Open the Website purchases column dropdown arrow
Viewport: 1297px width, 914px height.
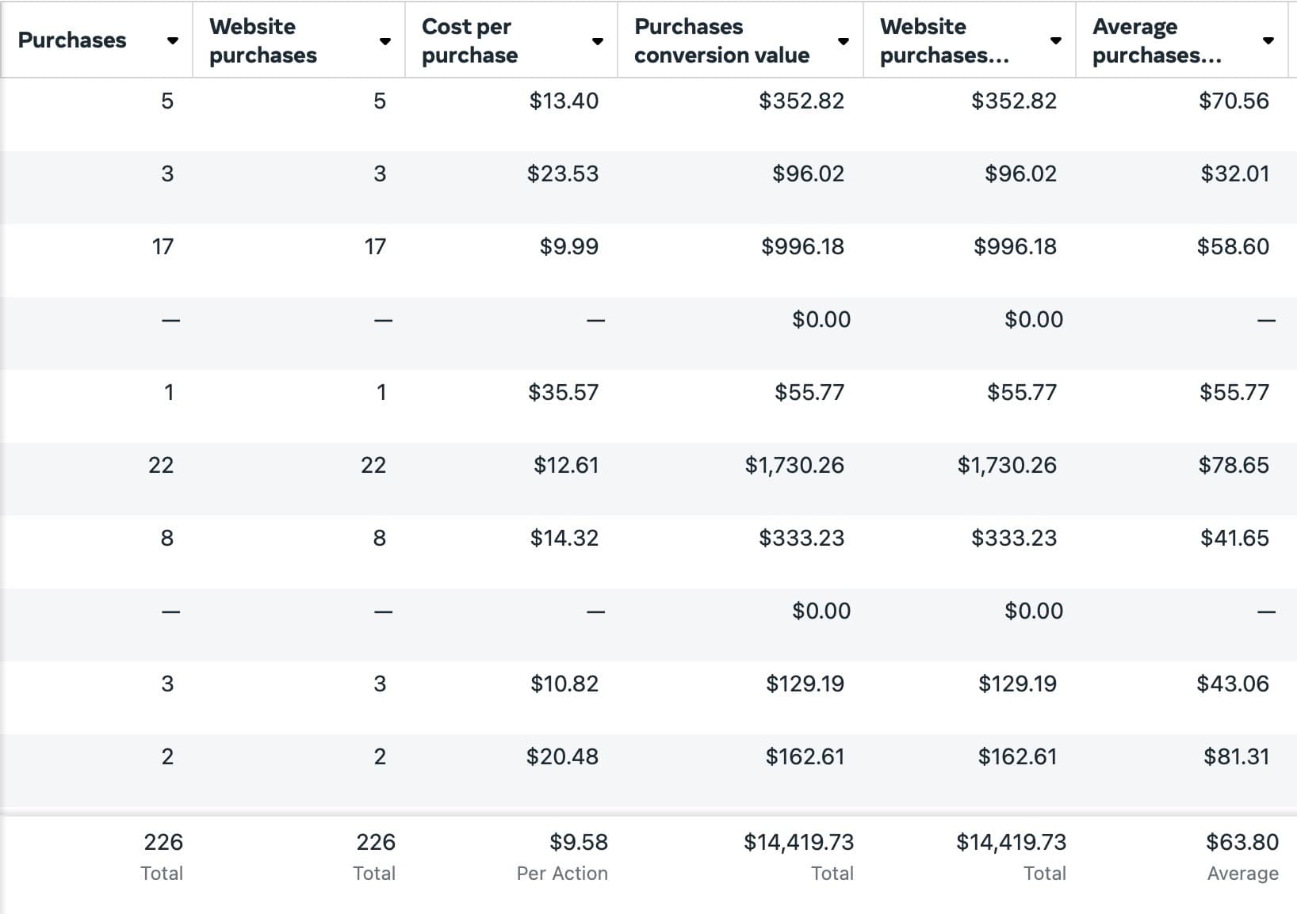tap(385, 41)
